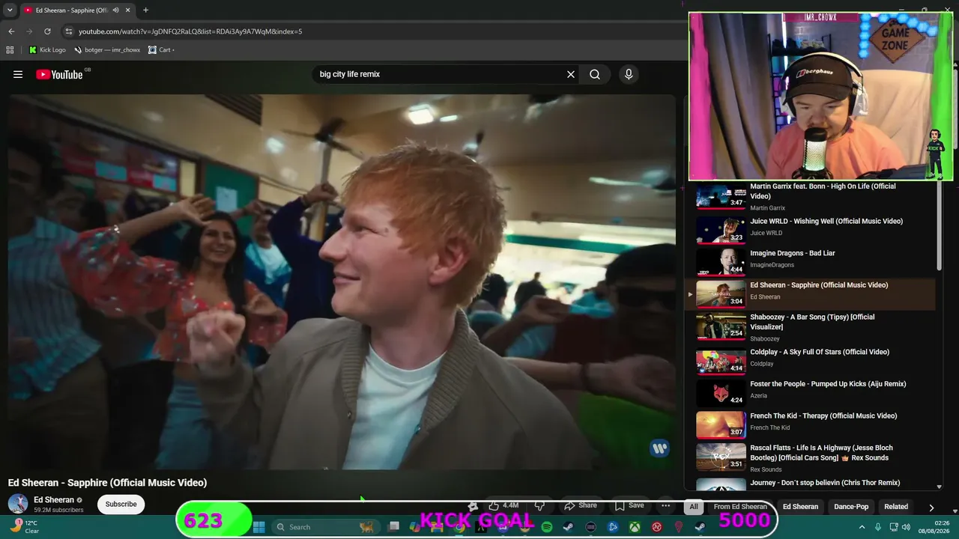Like the video showing 4.4M likes
The image size is (959, 539).
point(503,506)
